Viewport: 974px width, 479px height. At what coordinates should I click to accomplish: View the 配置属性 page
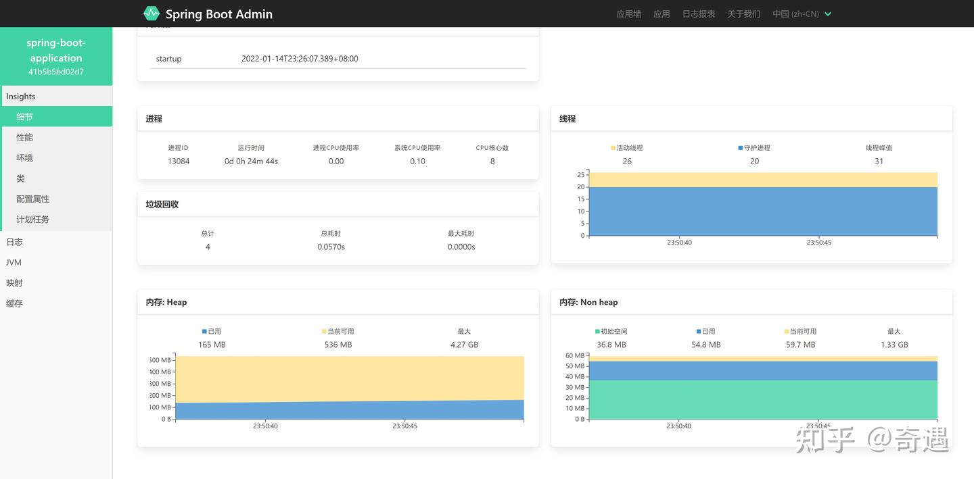coord(32,199)
